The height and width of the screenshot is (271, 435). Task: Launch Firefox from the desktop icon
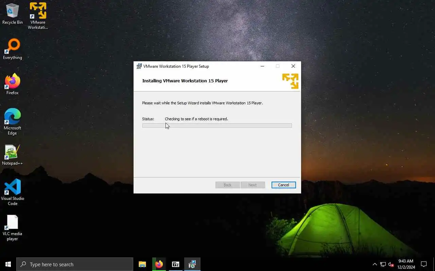pos(13,84)
